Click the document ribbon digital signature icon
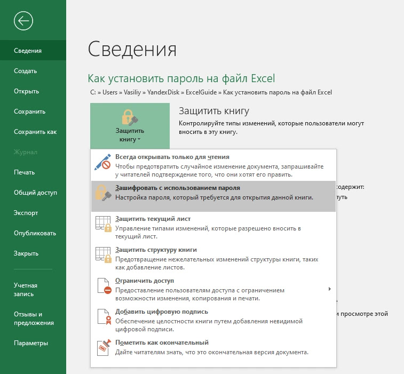 click(104, 316)
